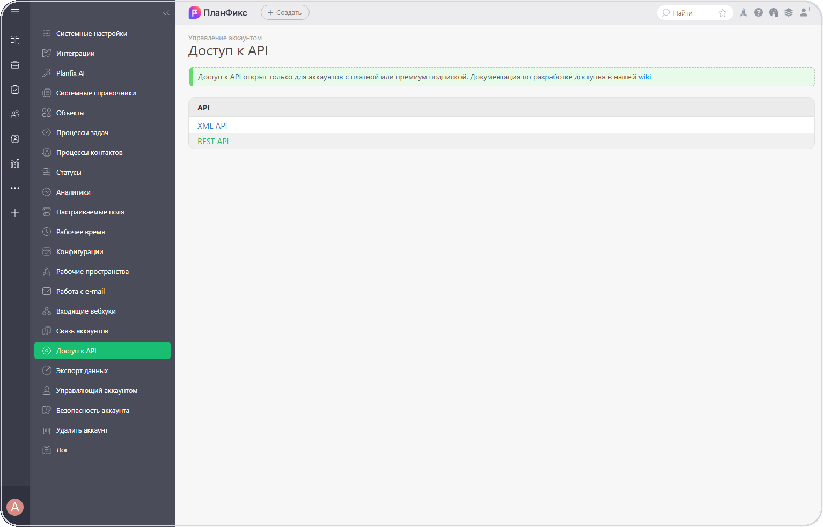Viewport: 823px width, 527px height.
Task: Click the rocket icon in top bar
Action: (x=744, y=12)
